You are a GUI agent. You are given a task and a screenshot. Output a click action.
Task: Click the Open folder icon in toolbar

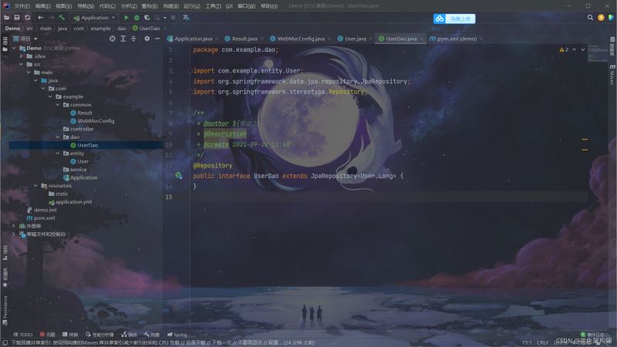point(6,18)
